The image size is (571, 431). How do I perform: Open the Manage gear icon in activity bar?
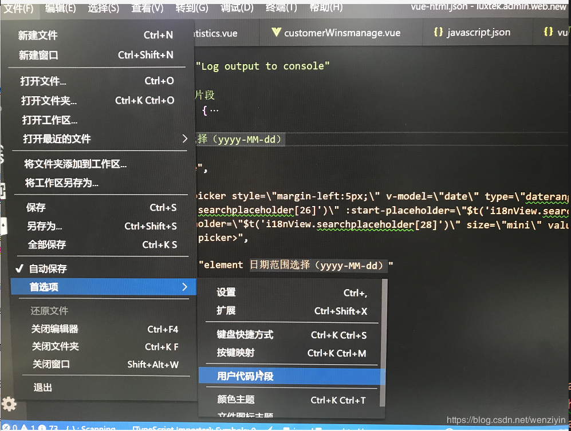(9, 404)
